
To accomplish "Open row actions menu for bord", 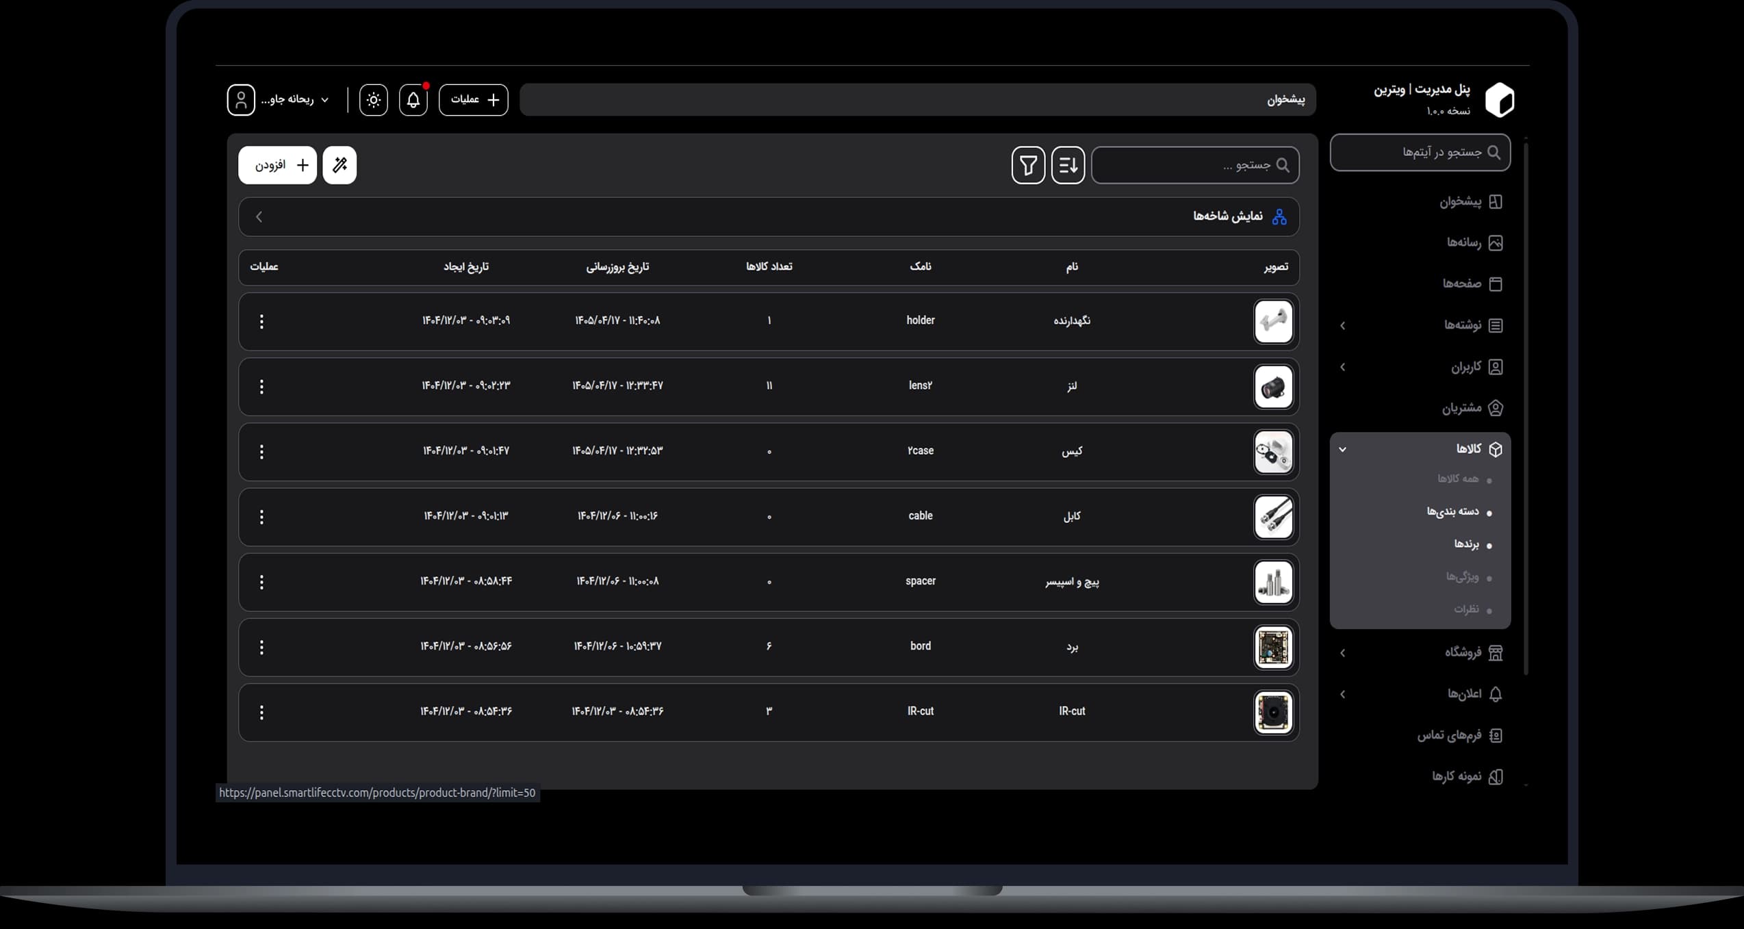I will (261, 647).
